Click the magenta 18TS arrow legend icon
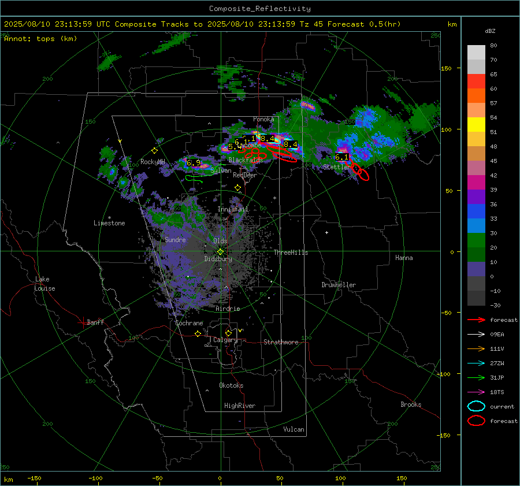 click(x=476, y=392)
